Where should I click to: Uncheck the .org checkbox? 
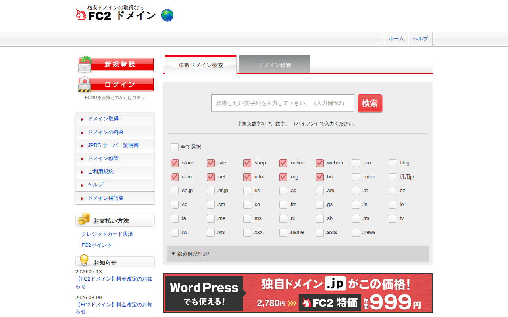tap(283, 177)
